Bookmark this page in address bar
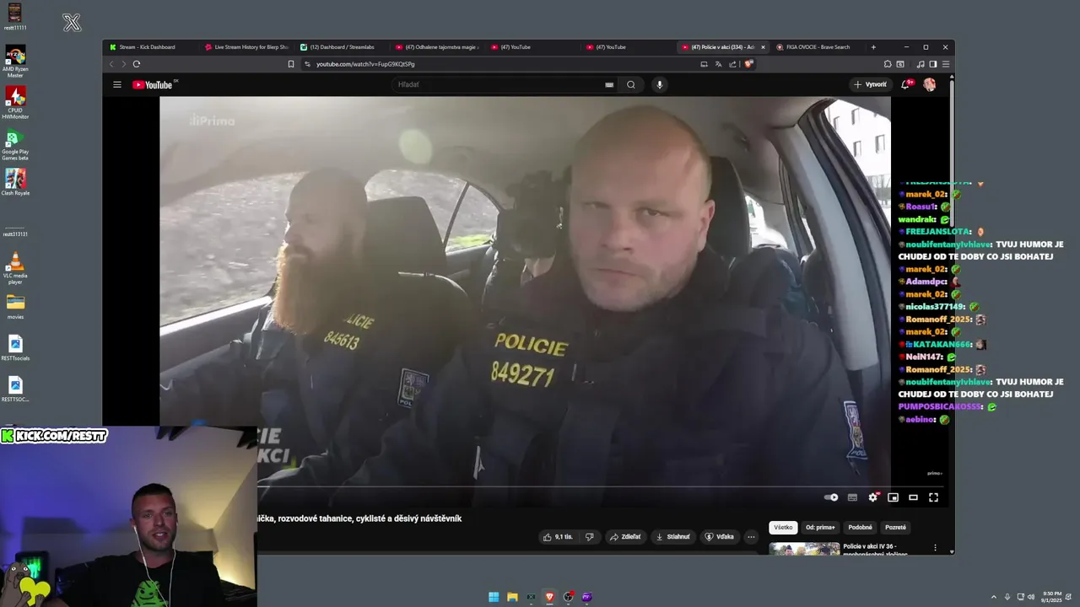 click(x=291, y=64)
